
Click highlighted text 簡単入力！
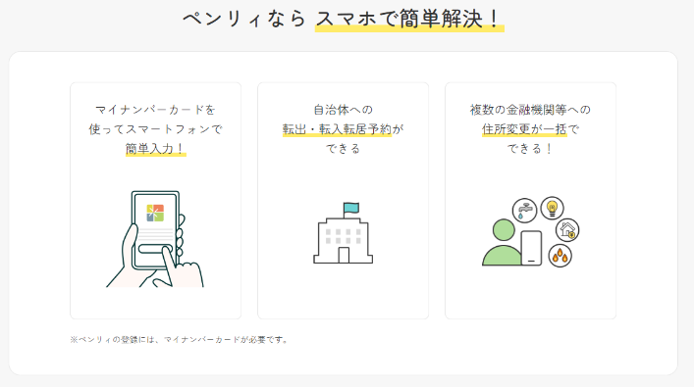155,149
